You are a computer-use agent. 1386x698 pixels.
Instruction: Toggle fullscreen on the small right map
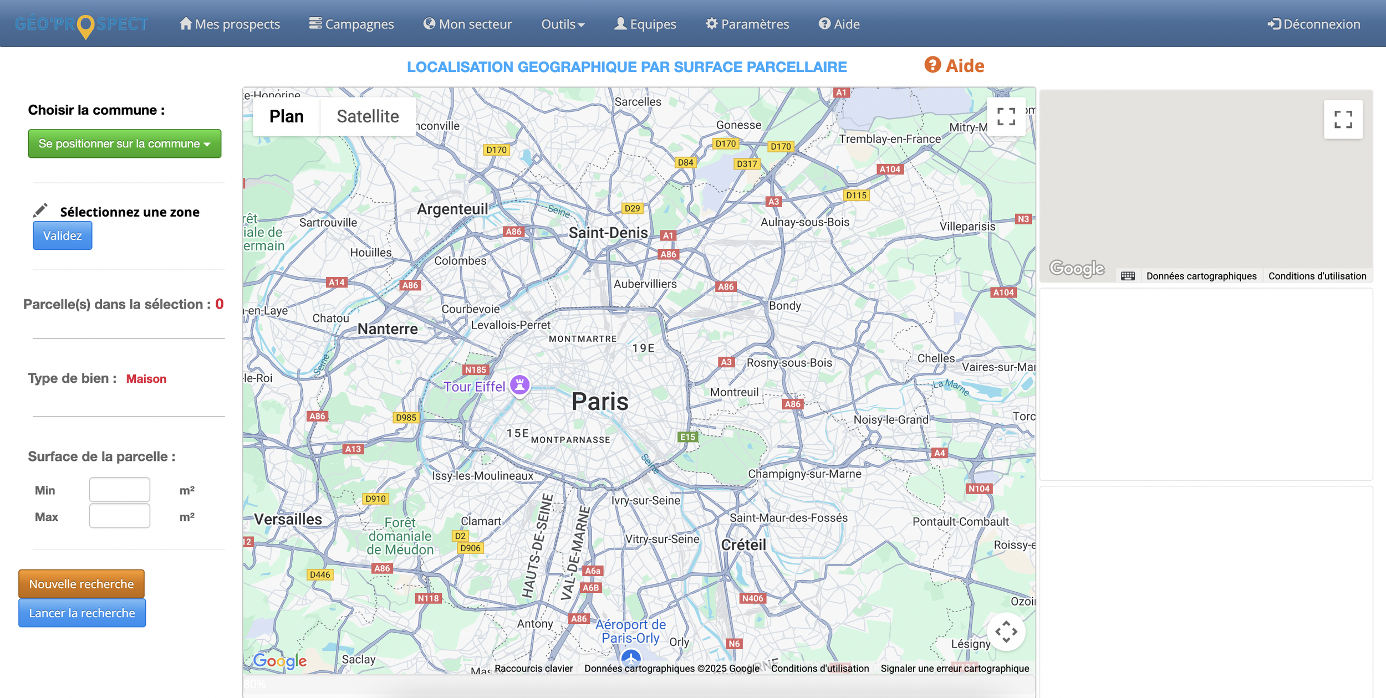click(1343, 120)
